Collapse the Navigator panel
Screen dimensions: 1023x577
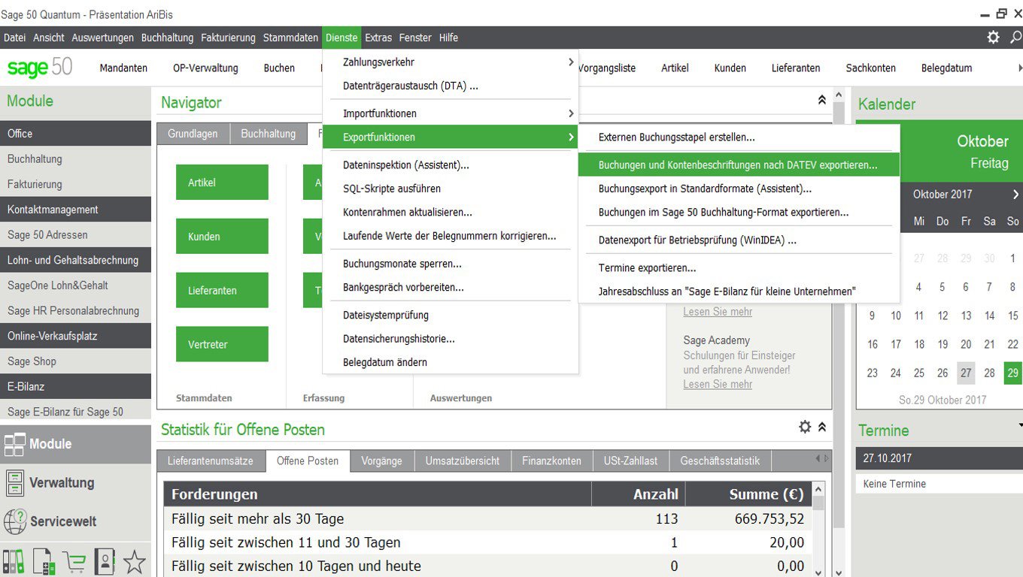822,99
